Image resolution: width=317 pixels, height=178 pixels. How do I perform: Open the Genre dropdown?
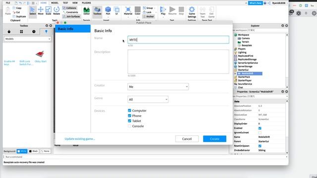(148, 99)
